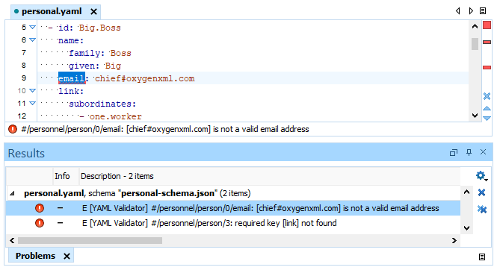Open the results tabs list icon
497x270 pixels.
point(482,257)
